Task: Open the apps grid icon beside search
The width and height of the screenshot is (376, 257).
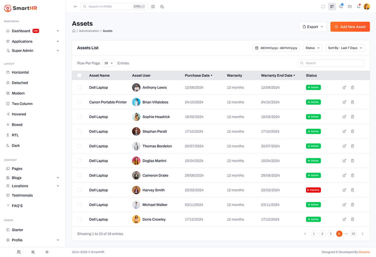Action: click(153, 6)
